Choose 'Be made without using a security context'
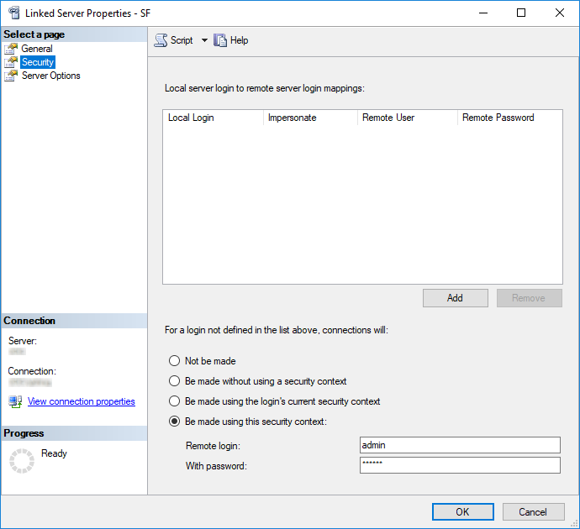580x529 pixels. pos(175,381)
